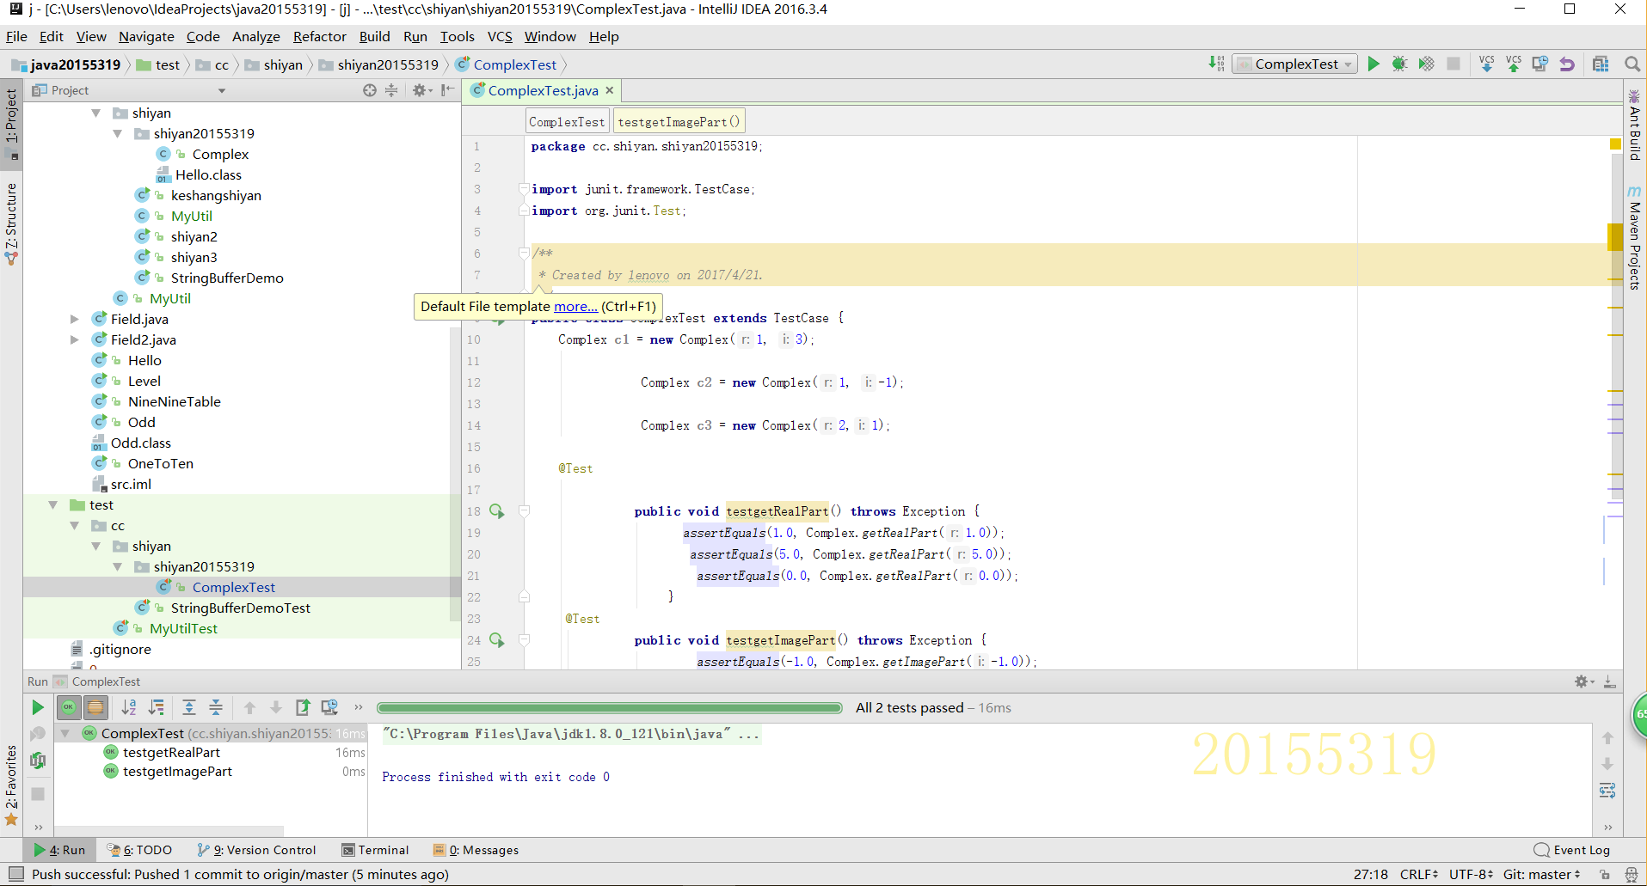Click the green test progress bar
This screenshot has width=1647, height=886.
coord(610,708)
